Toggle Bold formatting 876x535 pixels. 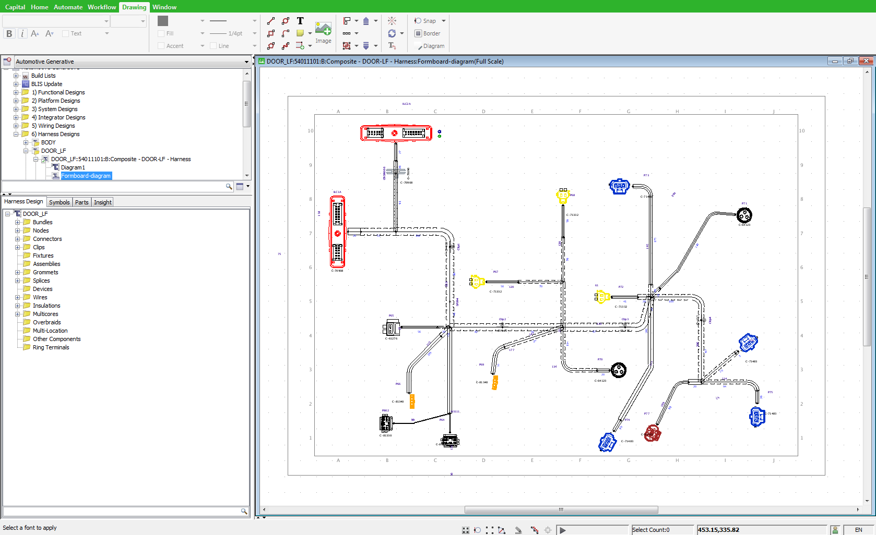pos(9,33)
